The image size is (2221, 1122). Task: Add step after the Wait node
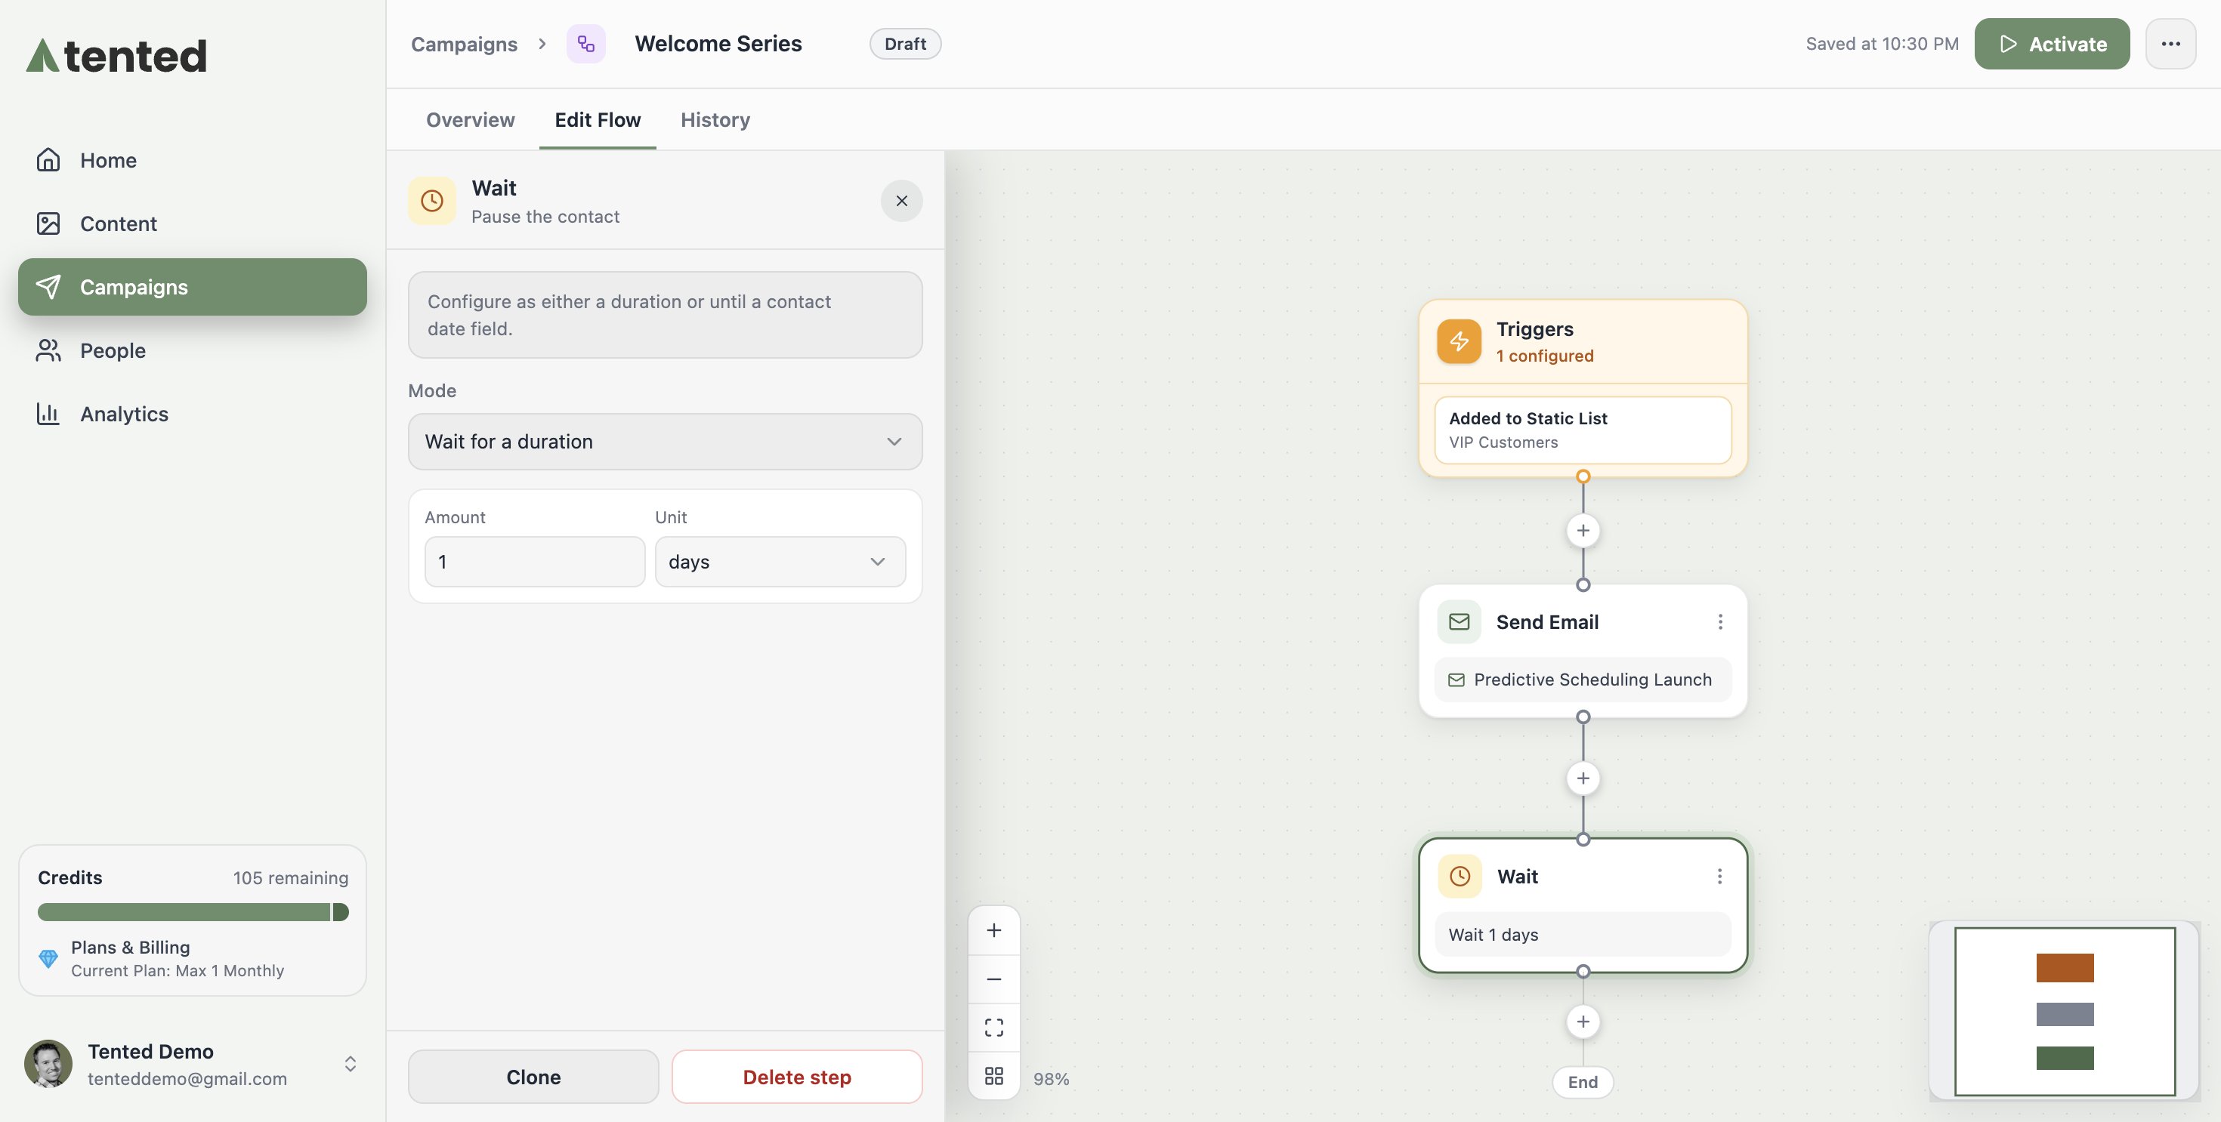click(1583, 1022)
